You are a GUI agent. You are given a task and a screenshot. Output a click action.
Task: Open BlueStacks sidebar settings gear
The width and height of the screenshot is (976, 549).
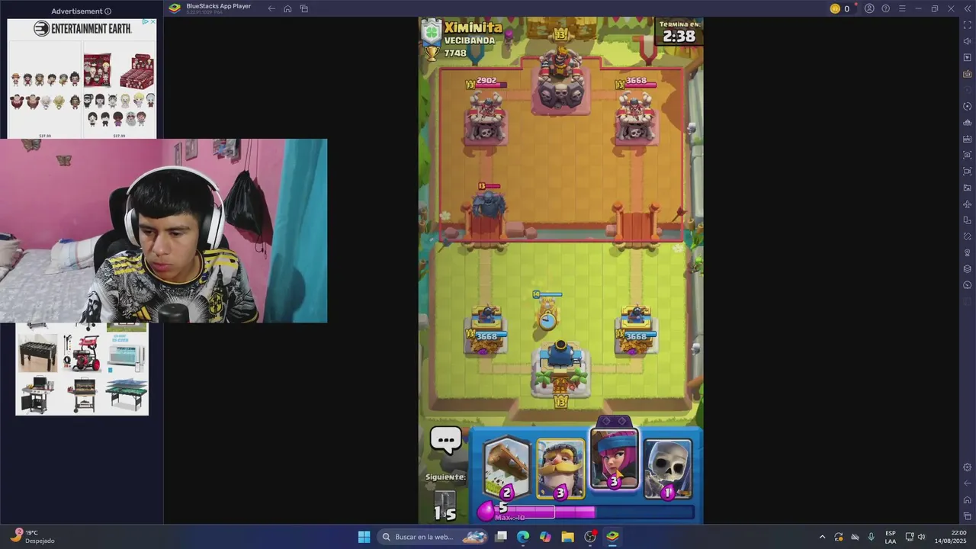coord(968,467)
